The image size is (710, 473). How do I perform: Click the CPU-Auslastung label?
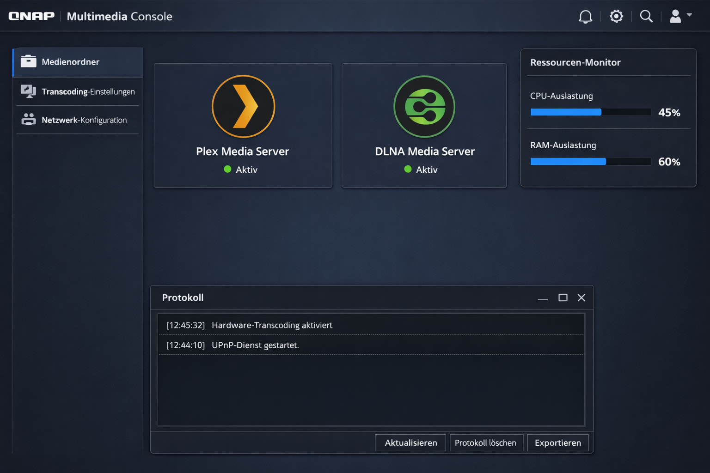click(x=562, y=96)
